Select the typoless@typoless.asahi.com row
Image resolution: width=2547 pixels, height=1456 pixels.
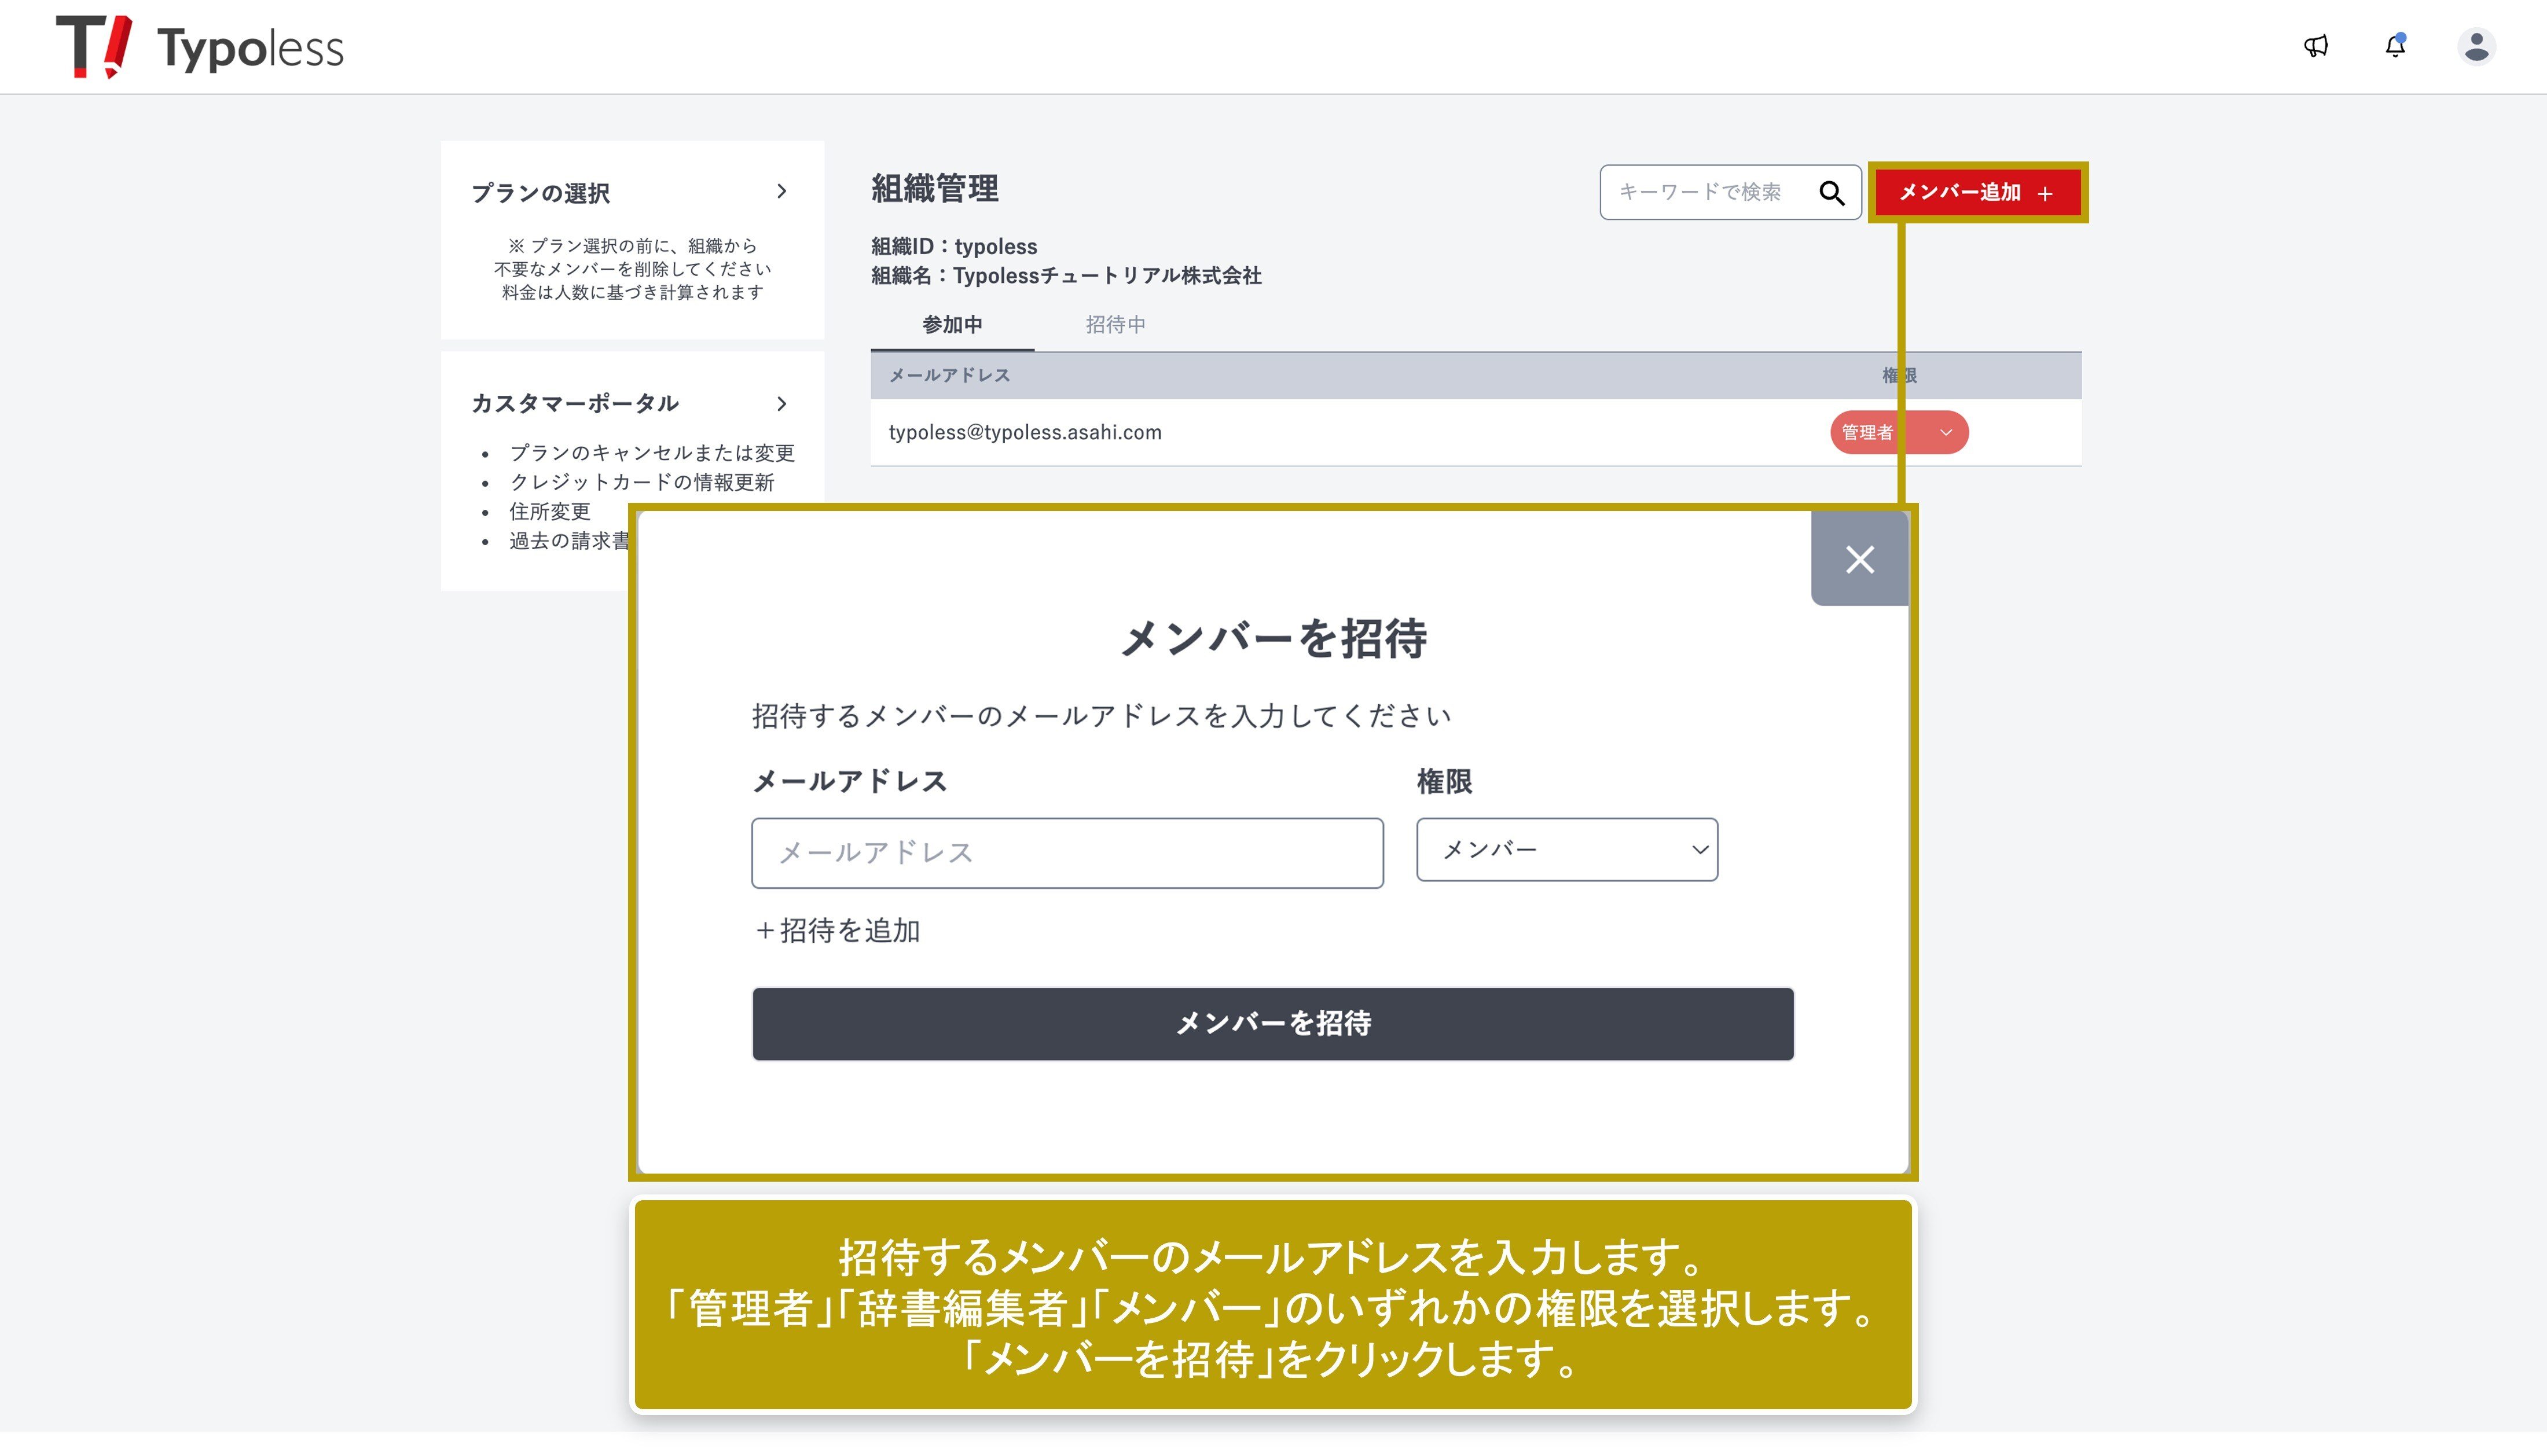coord(1025,432)
